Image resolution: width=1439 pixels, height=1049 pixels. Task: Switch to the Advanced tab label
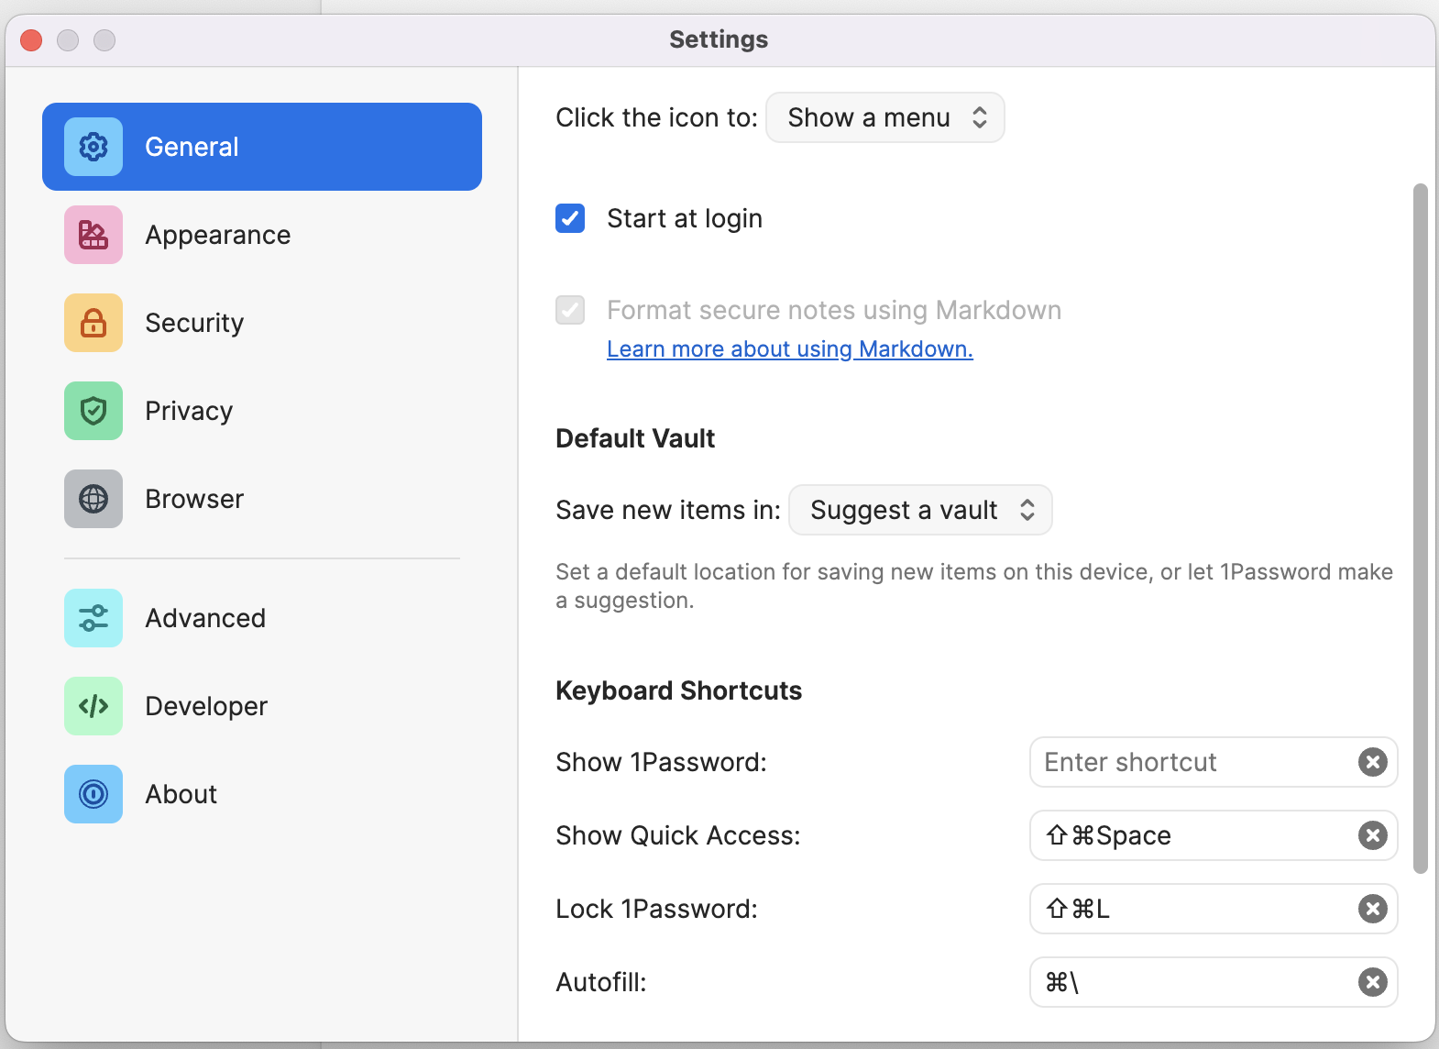[x=205, y=618]
